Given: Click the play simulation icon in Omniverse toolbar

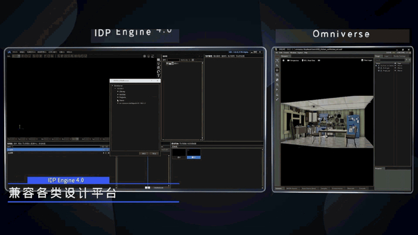Looking at the screenshot, I should pyautogui.click(x=277, y=89).
